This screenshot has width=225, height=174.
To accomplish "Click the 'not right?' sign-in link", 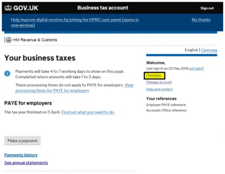I will 196,68.
